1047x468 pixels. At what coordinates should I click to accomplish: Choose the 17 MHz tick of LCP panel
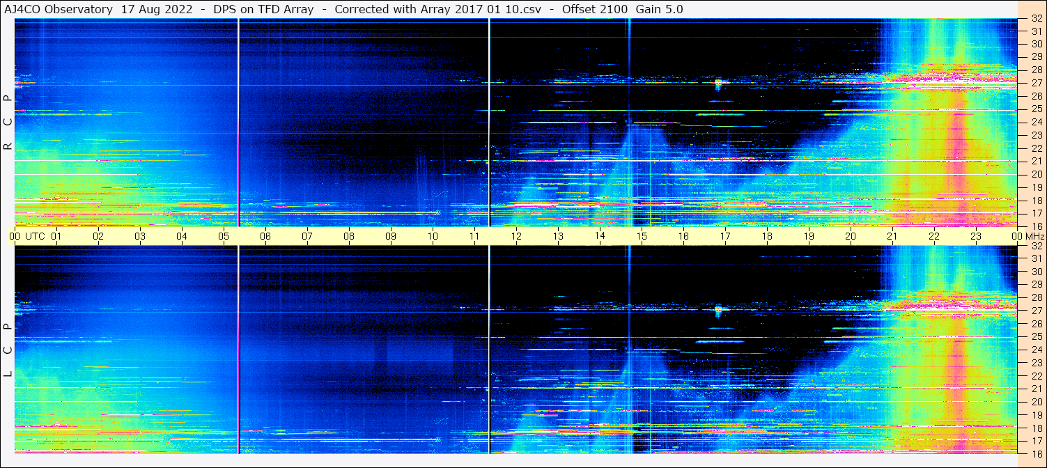point(1037,441)
